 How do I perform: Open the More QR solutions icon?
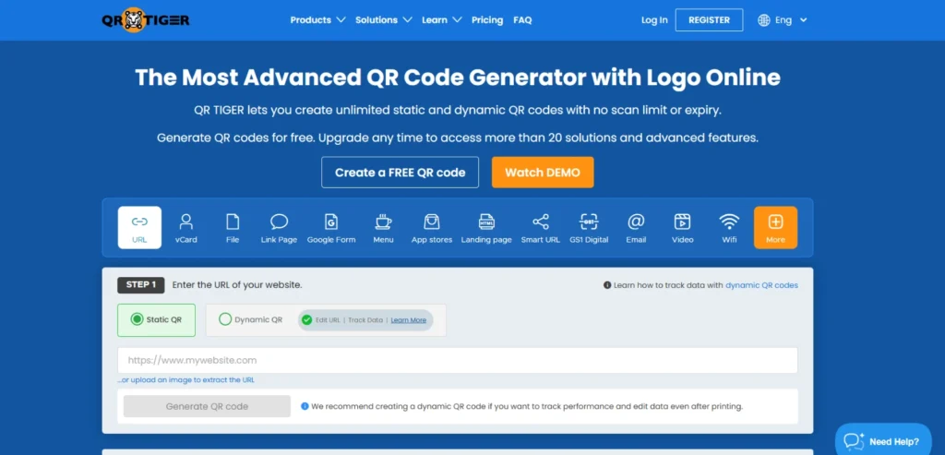(775, 227)
